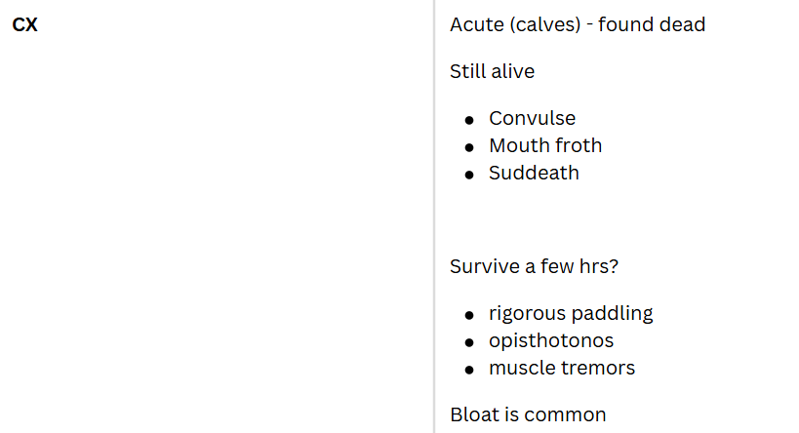The height and width of the screenshot is (433, 799).
Task: Place cursor in 'Still alive' line
Action: point(492,71)
